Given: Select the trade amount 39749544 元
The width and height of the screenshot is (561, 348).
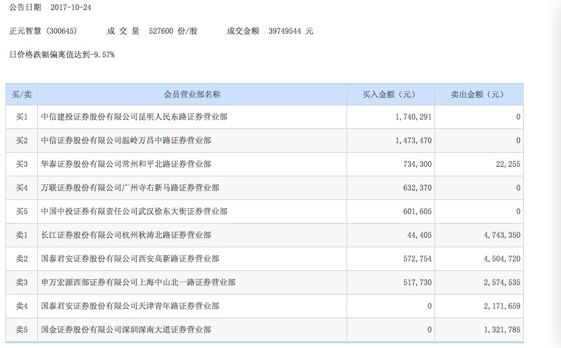Looking at the screenshot, I should pyautogui.click(x=291, y=31).
